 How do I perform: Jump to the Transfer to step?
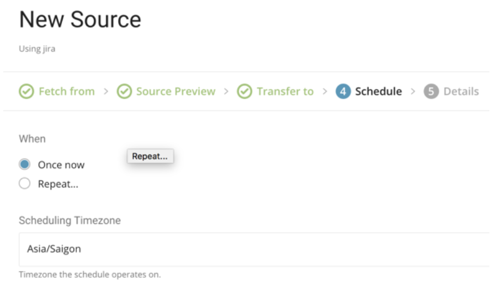[x=285, y=91]
